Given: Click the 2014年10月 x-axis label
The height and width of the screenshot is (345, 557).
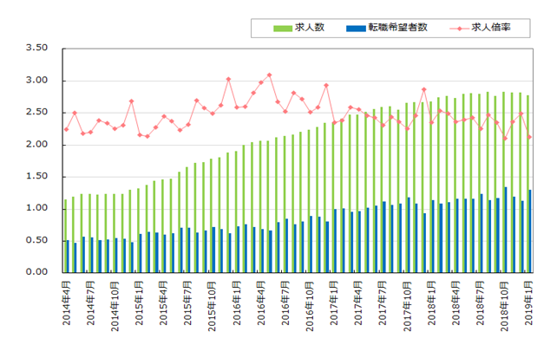Looking at the screenshot, I should click(115, 306).
